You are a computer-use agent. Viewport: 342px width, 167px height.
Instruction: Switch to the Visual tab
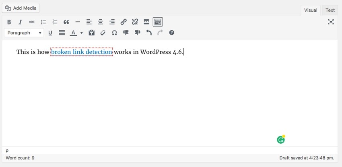(x=311, y=10)
